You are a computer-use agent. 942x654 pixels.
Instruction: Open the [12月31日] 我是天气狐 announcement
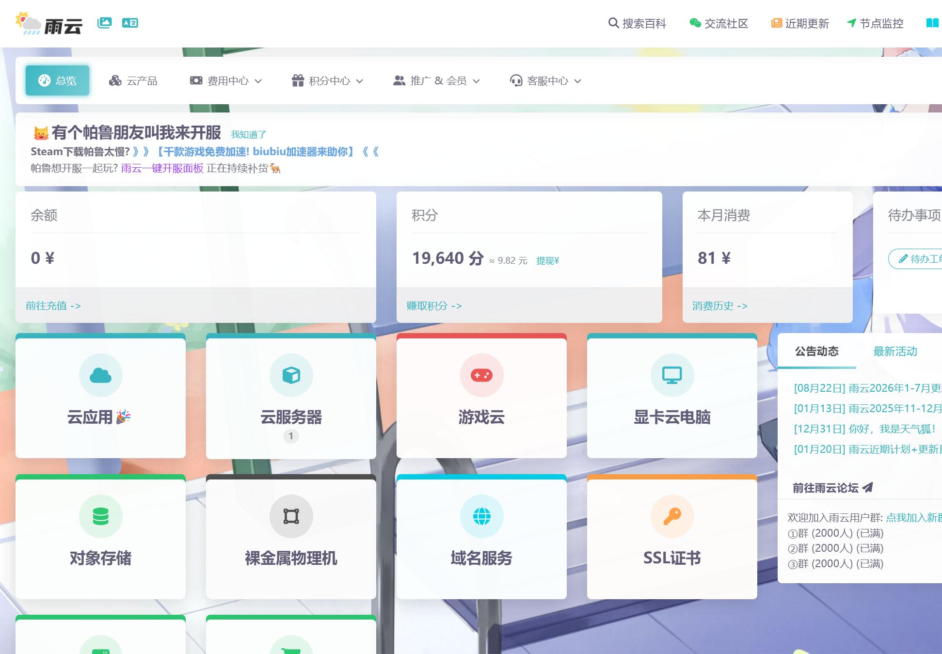click(x=865, y=429)
